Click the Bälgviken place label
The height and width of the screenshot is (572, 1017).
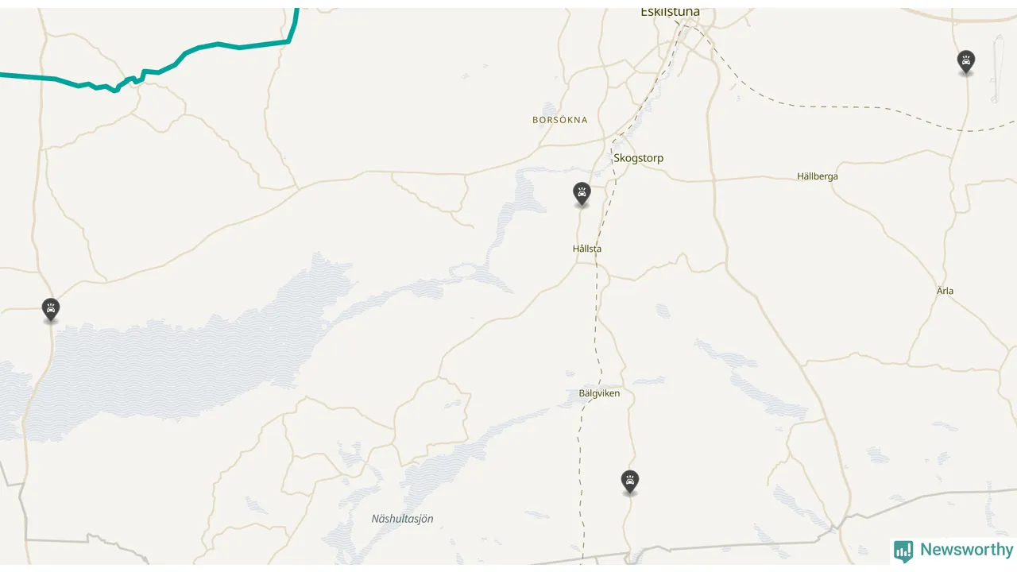[599, 393]
